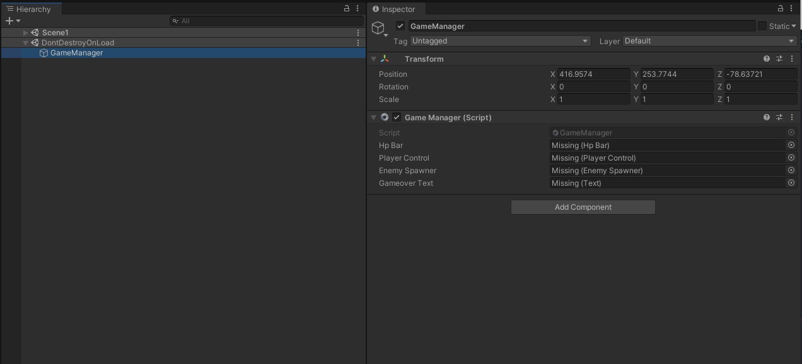
Task: Open DontDestroyOnLoad context menu dots
Action: [358, 43]
